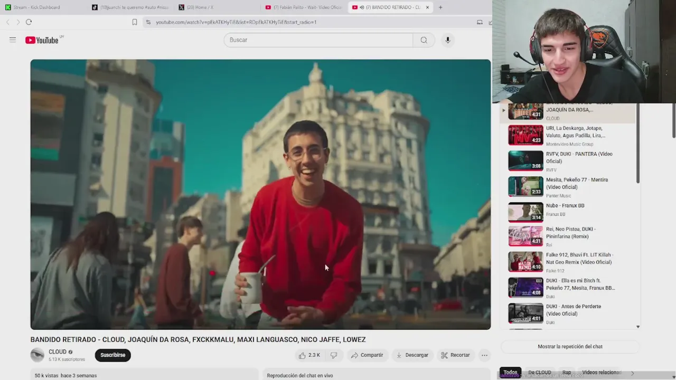Go back with browser back arrow

8,22
